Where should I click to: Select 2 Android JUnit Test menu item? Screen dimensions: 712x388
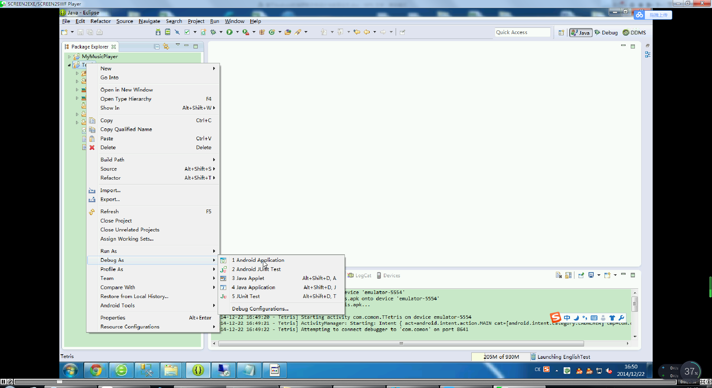(281, 269)
